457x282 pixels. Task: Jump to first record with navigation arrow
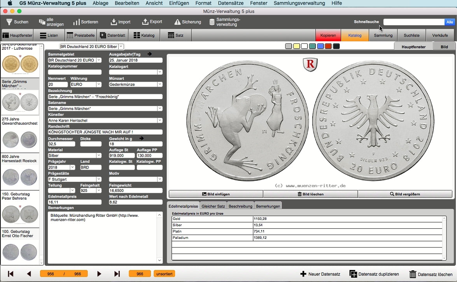(11, 274)
